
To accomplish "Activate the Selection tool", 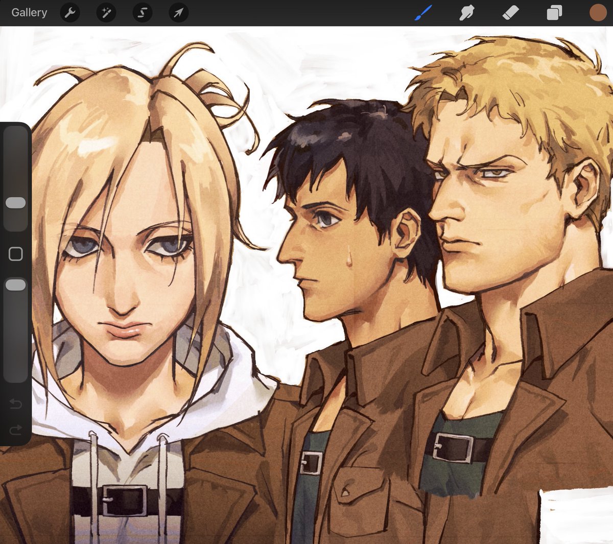I will pyautogui.click(x=143, y=12).
